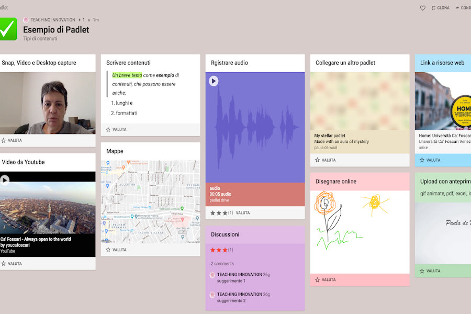Click VALUTA under Scrivere contenuti post

(119, 129)
